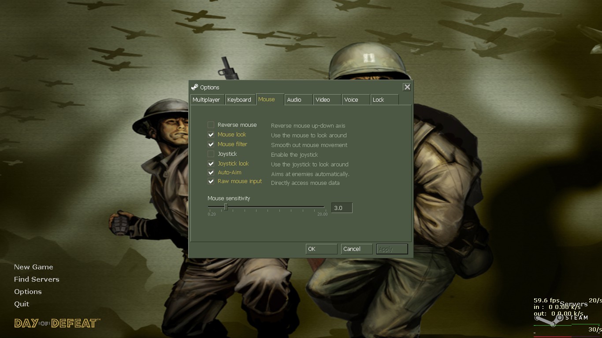Click the 'Reverse mouse up-down axis' description
This screenshot has width=602, height=338.
pyautogui.click(x=308, y=126)
